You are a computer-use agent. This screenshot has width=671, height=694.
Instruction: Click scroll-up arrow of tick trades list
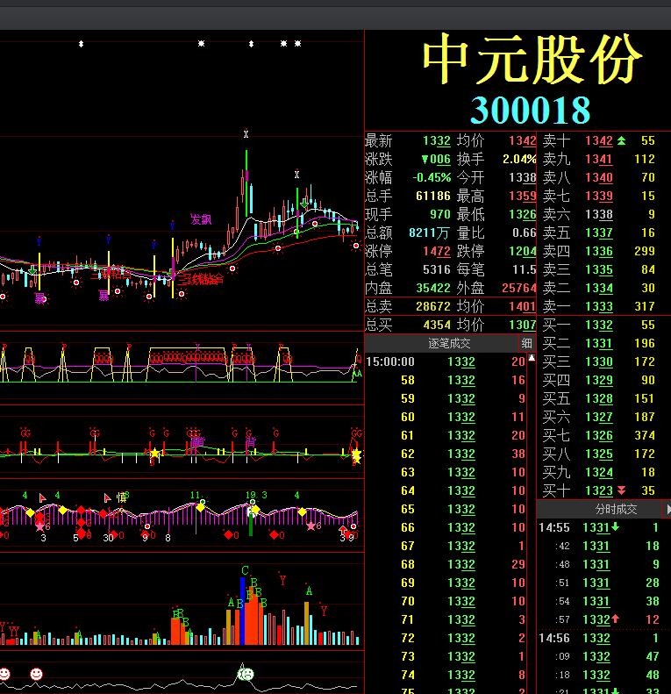(x=532, y=358)
